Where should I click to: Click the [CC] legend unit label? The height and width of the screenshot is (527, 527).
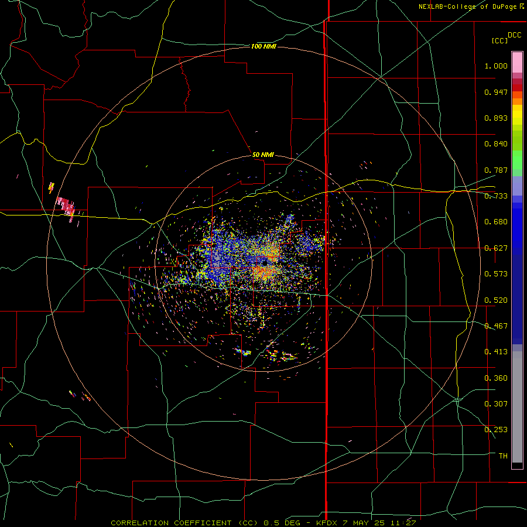[499, 40]
